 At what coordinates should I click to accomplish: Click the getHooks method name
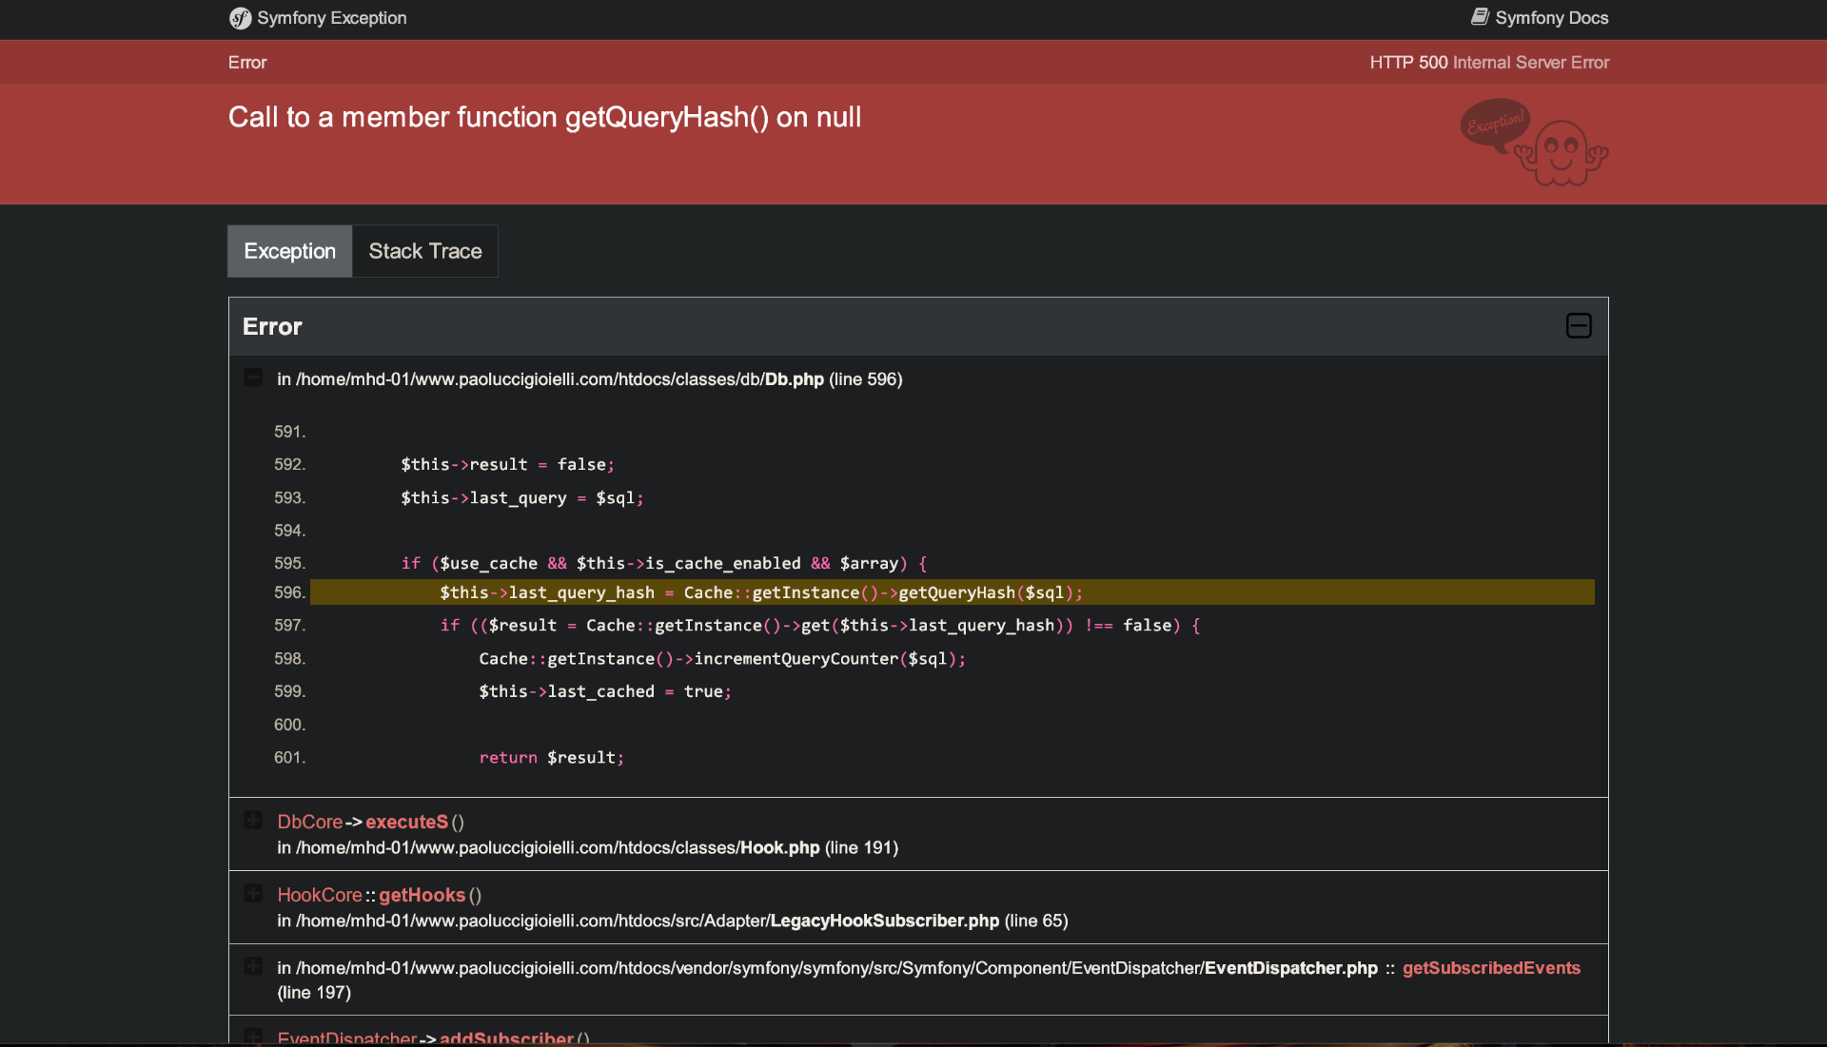click(422, 895)
